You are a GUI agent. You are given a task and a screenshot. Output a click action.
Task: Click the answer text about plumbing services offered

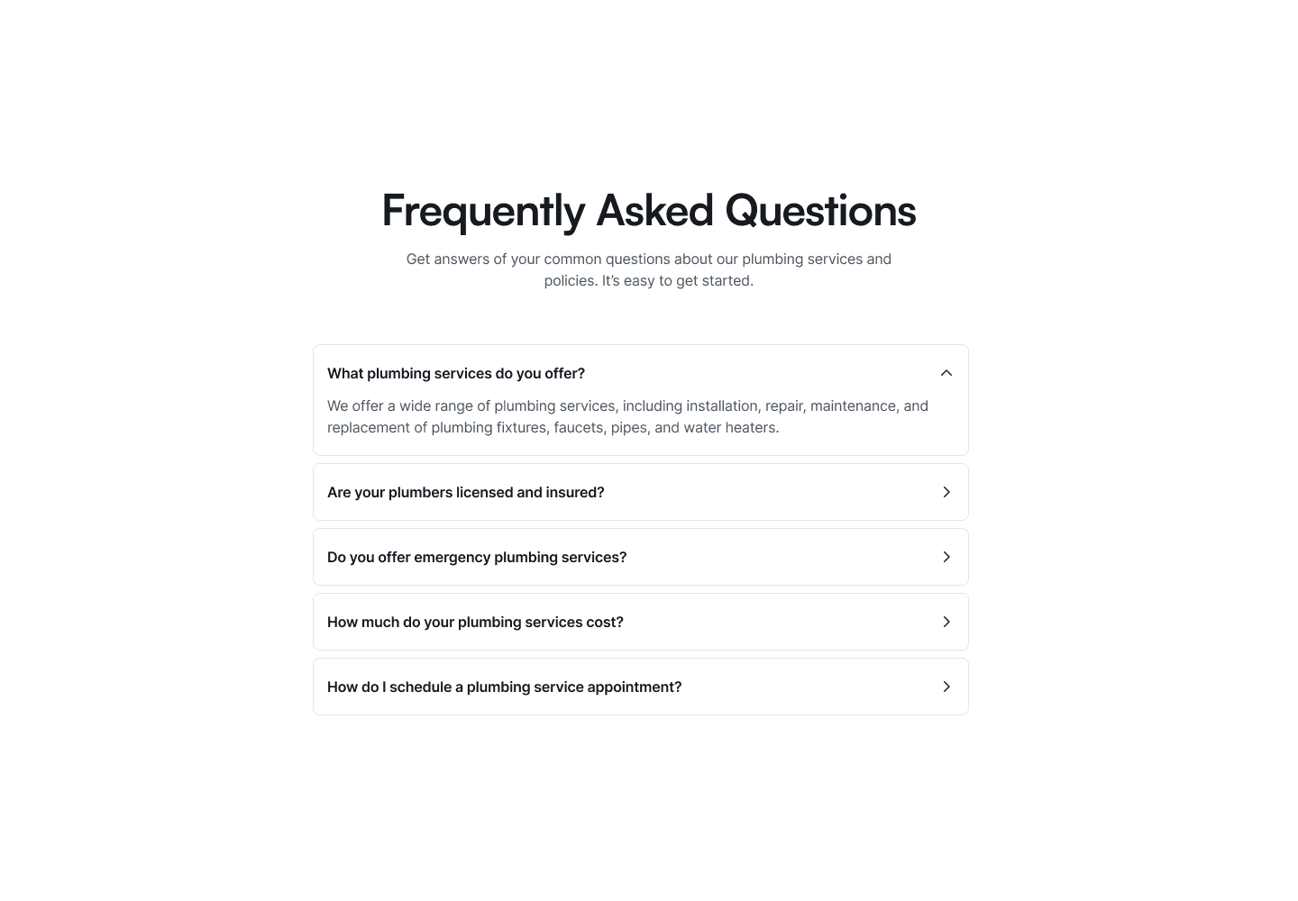[x=627, y=416]
